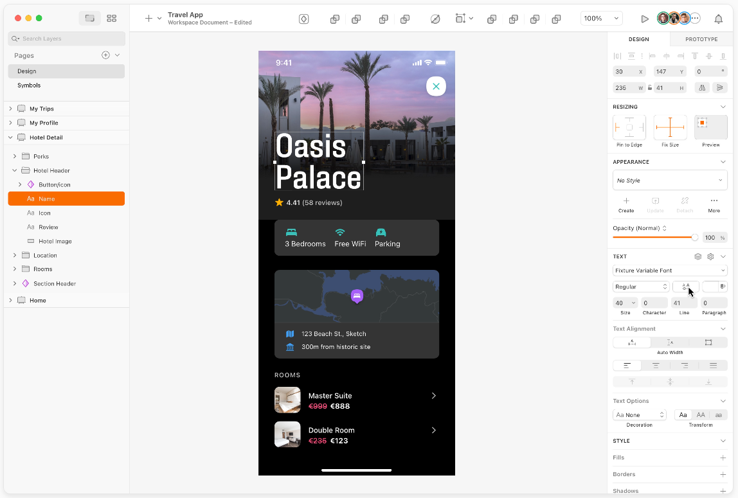Open the zoom 100% dropdown
Image resolution: width=738 pixels, height=498 pixels.
(x=601, y=19)
